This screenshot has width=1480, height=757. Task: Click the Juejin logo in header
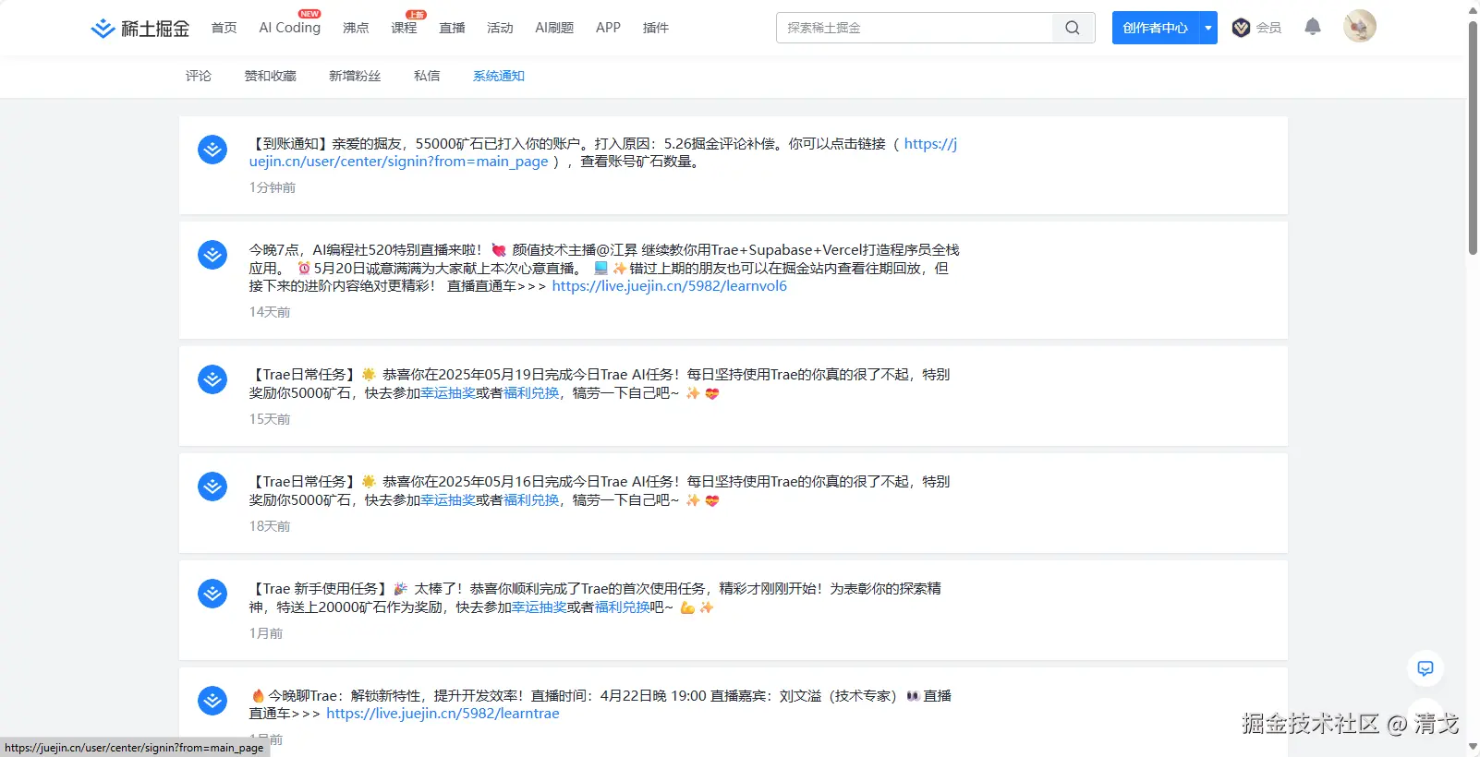point(140,29)
